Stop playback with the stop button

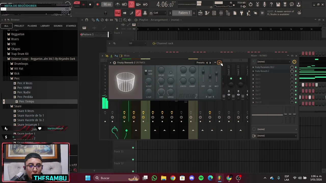click(90, 4)
